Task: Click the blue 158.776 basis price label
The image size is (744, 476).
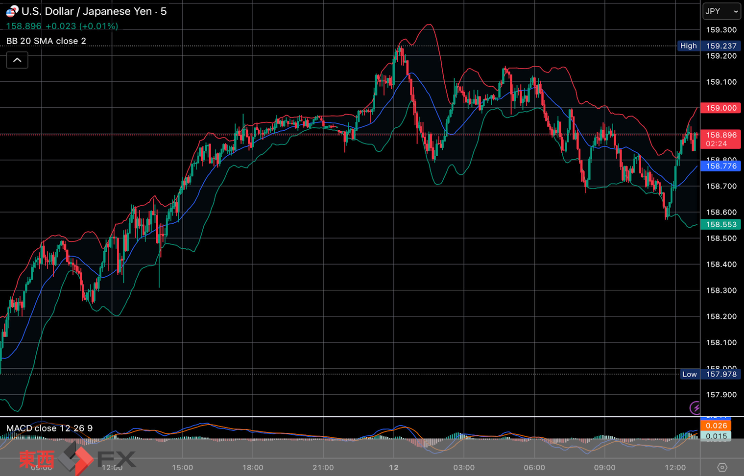Action: tap(720, 166)
